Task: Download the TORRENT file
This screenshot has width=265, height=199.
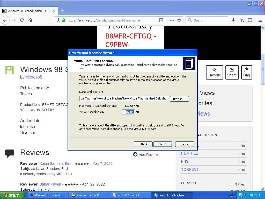Action: [x=190, y=169]
